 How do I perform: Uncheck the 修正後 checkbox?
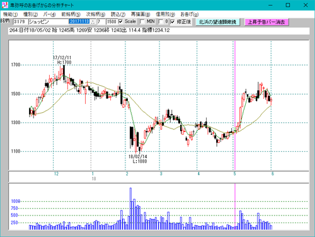coord(173,21)
